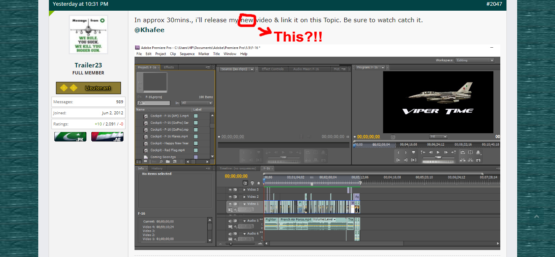The image size is (555, 257).
Task: Expand the Video 2 track
Action: [x=244, y=197]
